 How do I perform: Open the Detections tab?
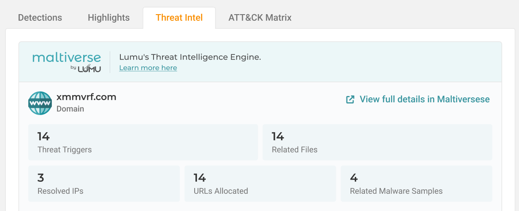[40, 18]
